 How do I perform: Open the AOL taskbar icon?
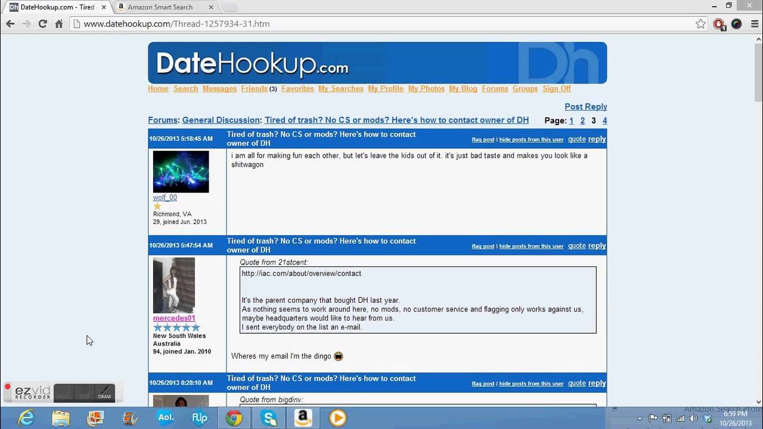[165, 418]
